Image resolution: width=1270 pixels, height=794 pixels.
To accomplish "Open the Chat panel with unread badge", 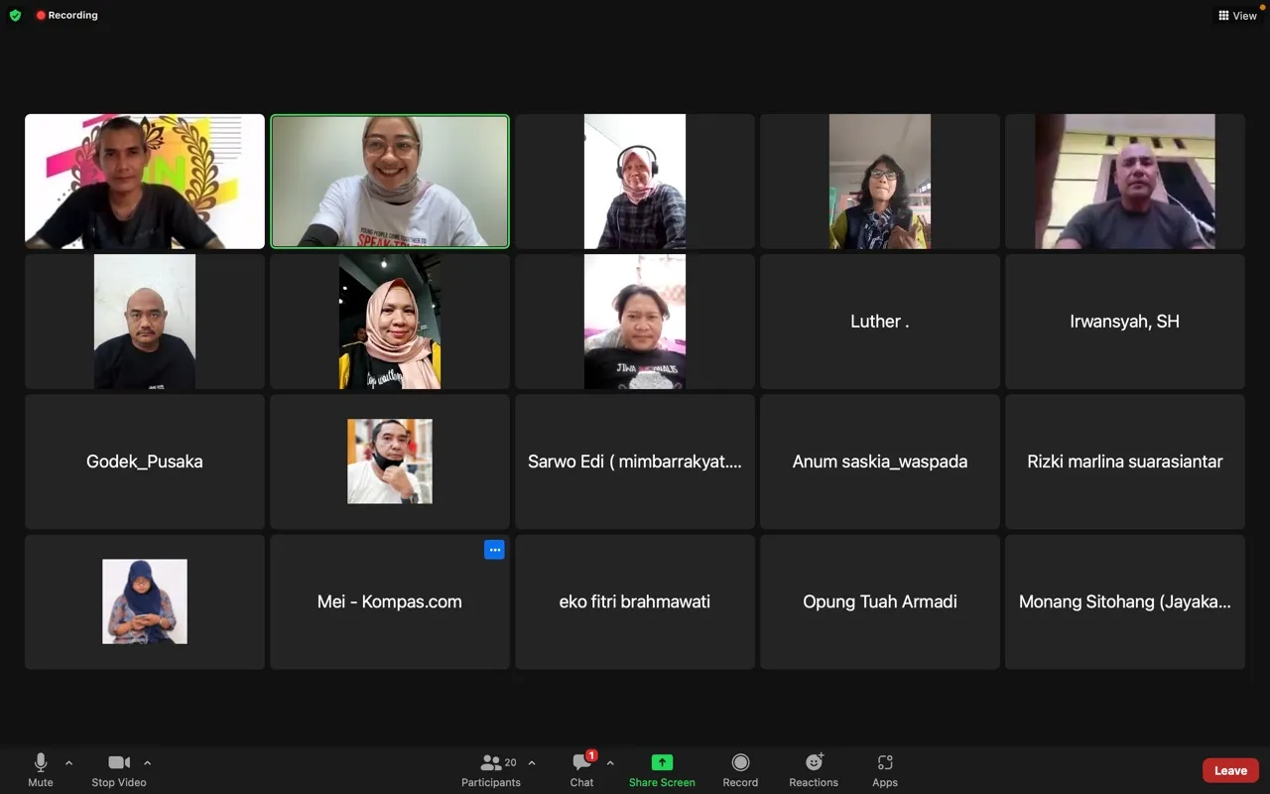I will (x=582, y=769).
